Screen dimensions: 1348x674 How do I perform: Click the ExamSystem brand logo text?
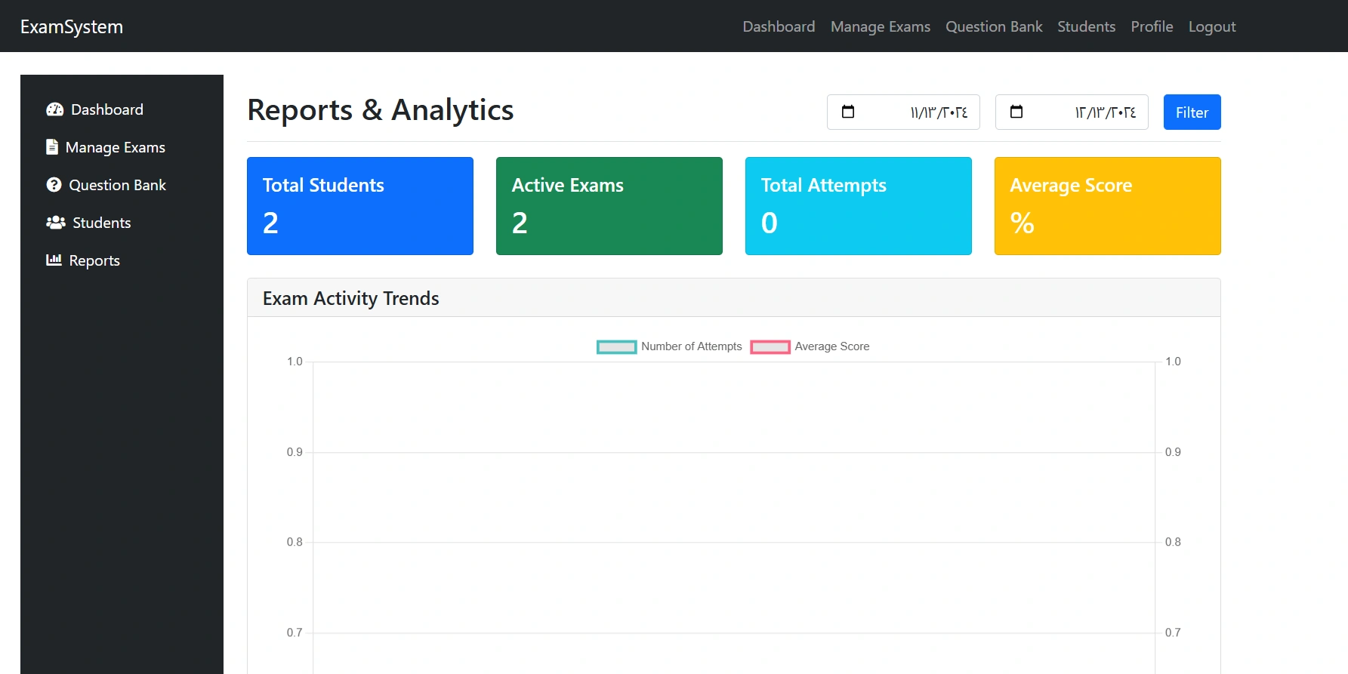point(72,26)
